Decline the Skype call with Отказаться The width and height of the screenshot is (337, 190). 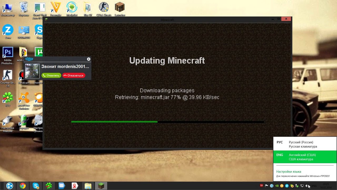tap(74, 75)
